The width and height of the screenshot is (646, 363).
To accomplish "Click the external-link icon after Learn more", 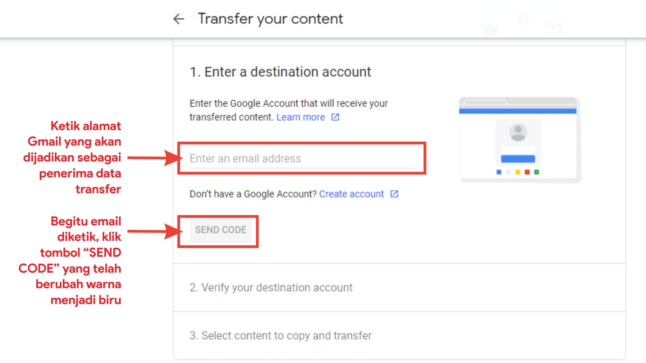I will click(x=335, y=117).
